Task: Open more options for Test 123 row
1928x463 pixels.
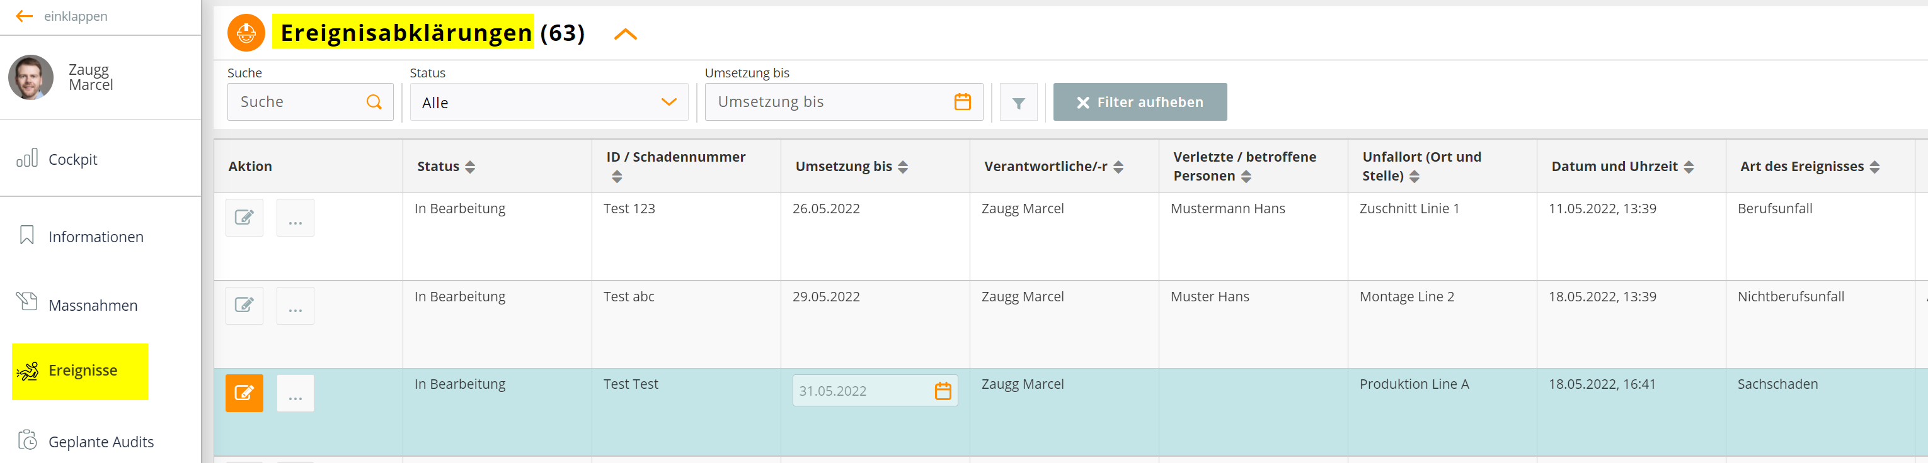Action: pyautogui.click(x=295, y=217)
